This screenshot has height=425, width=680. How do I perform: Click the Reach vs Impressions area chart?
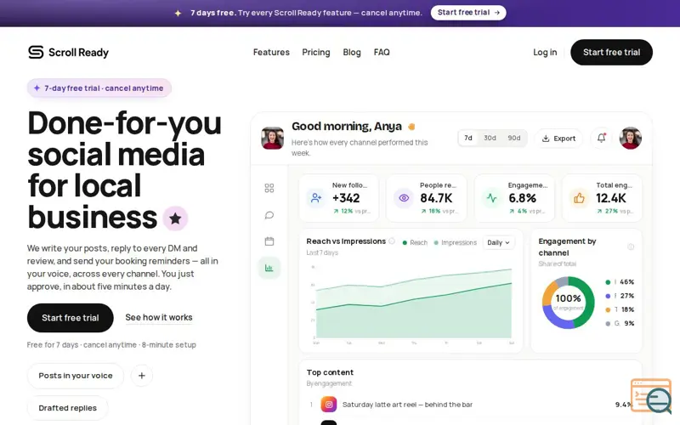tap(412, 303)
